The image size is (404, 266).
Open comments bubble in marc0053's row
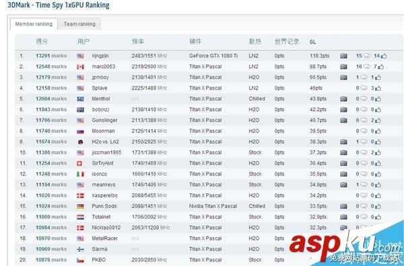click(x=367, y=67)
